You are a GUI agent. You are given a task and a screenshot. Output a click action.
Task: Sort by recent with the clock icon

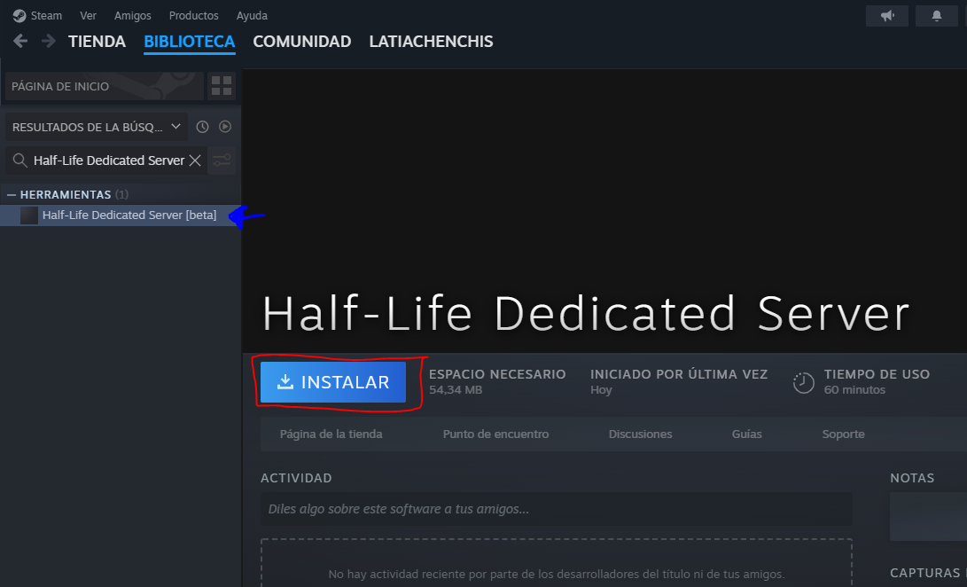tap(202, 127)
